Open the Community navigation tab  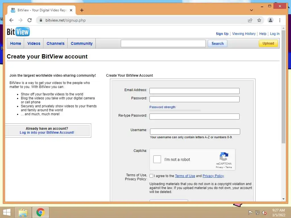click(82, 43)
